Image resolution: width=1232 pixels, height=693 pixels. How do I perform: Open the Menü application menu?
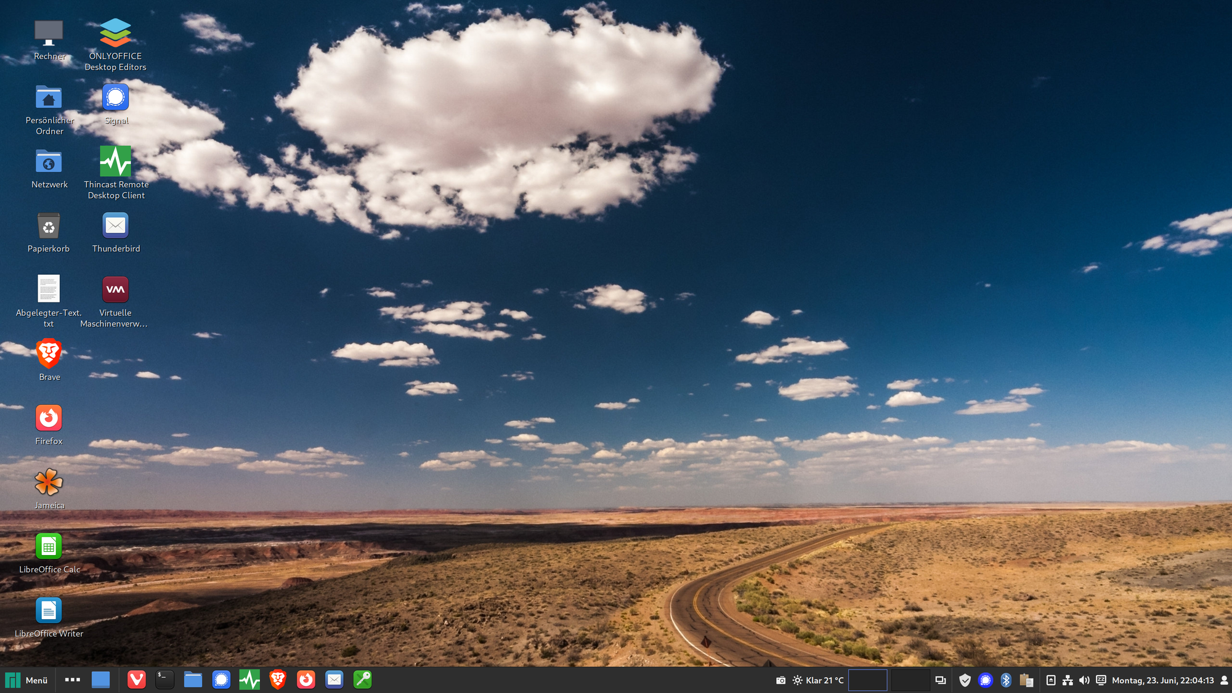tap(27, 680)
